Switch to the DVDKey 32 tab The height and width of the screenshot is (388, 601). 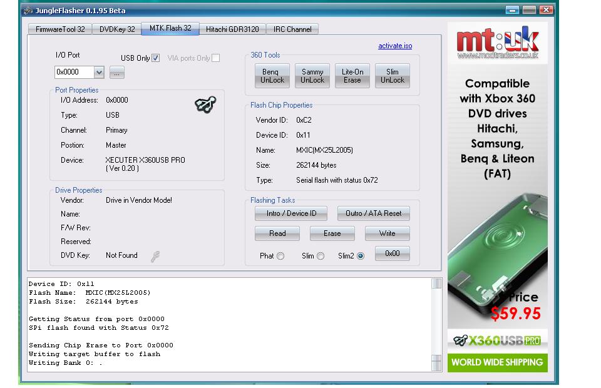[117, 29]
